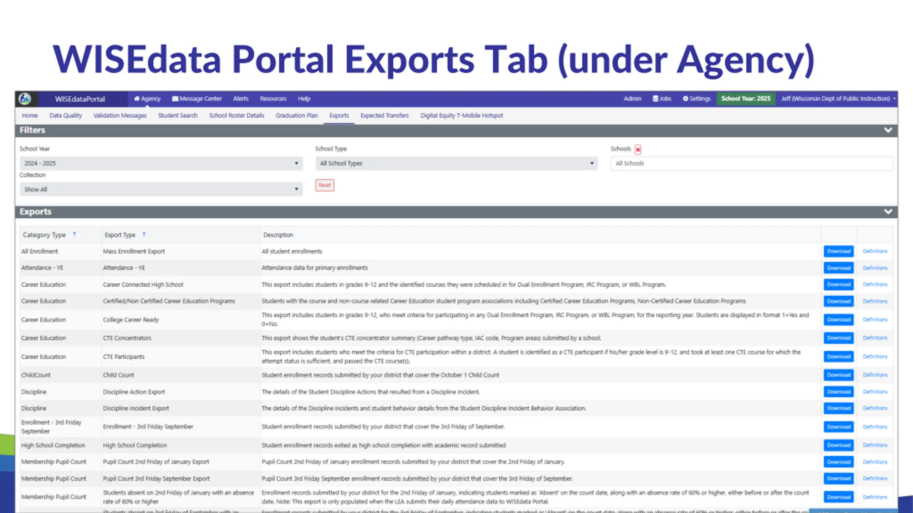Switch to the Data Quality tab
Viewport: 913px width, 513px height.
(x=66, y=115)
